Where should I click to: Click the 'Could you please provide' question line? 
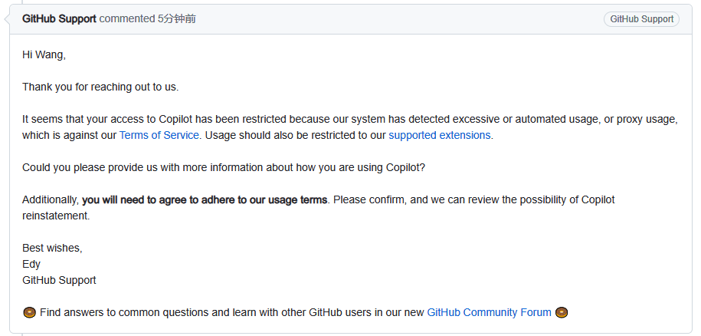[224, 167]
